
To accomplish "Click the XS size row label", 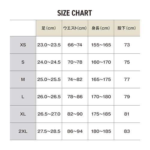I will (x=23, y=45).
